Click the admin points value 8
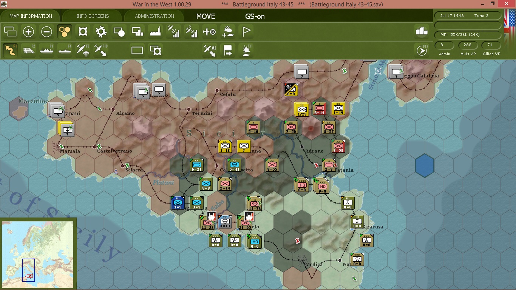The image size is (516, 290). pyautogui.click(x=445, y=45)
